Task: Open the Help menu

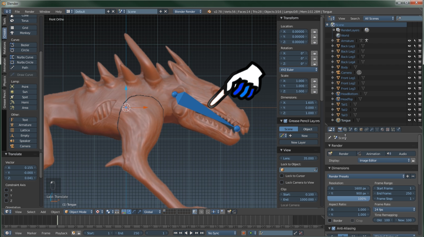Action: coord(59,12)
